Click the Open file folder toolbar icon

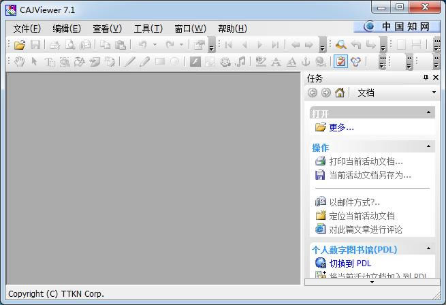[20, 45]
